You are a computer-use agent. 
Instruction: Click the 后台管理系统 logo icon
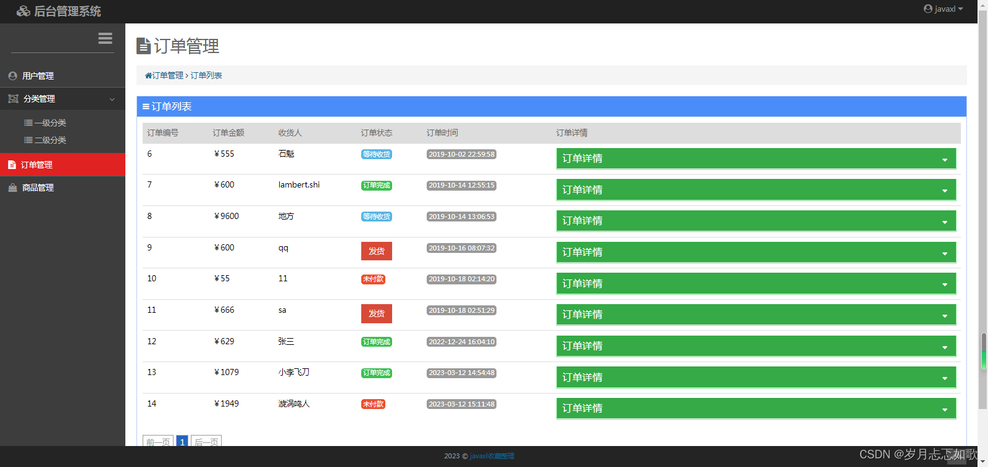pos(23,11)
